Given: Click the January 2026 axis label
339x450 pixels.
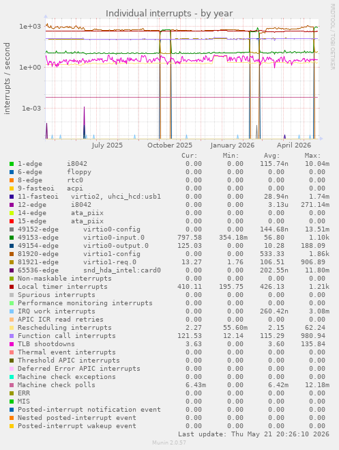Looking at the screenshot, I should (233, 145).
